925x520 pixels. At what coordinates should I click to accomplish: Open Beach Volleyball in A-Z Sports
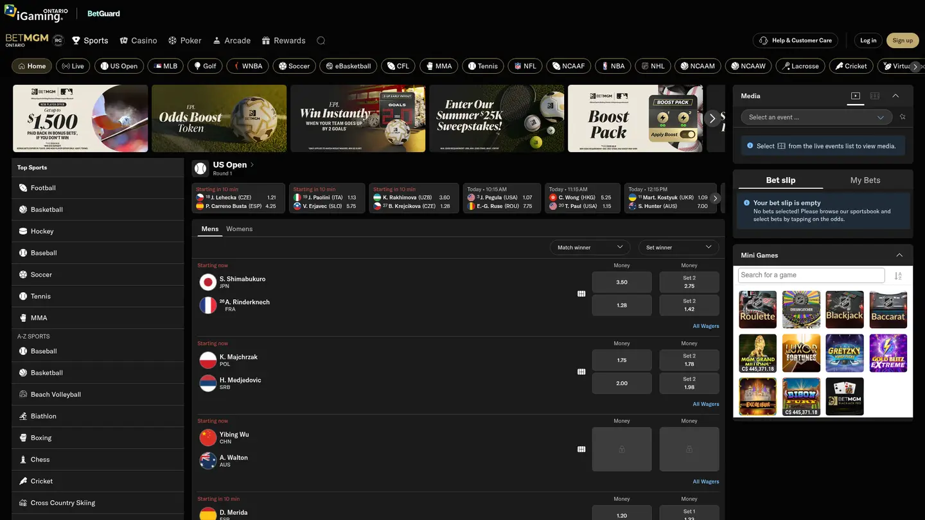(98, 394)
